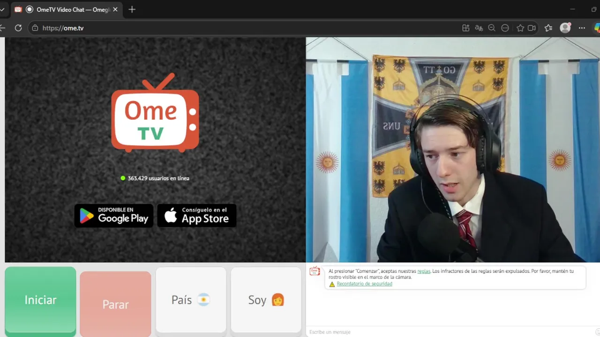The height and width of the screenshot is (337, 600).
Task: Open the Copilot icon
Action: [x=597, y=28]
